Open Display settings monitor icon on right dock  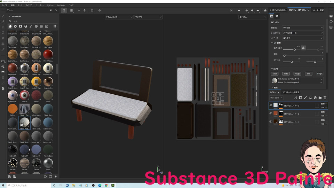(331, 16)
